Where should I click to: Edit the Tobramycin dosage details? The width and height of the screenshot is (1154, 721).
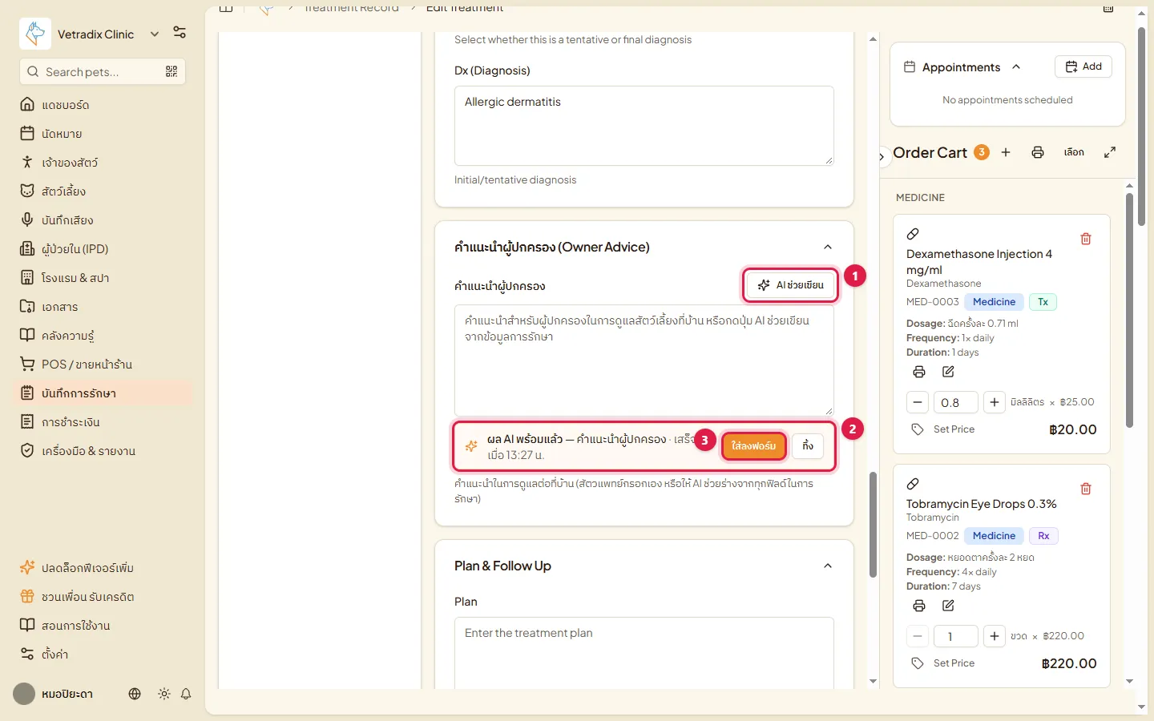(948, 606)
